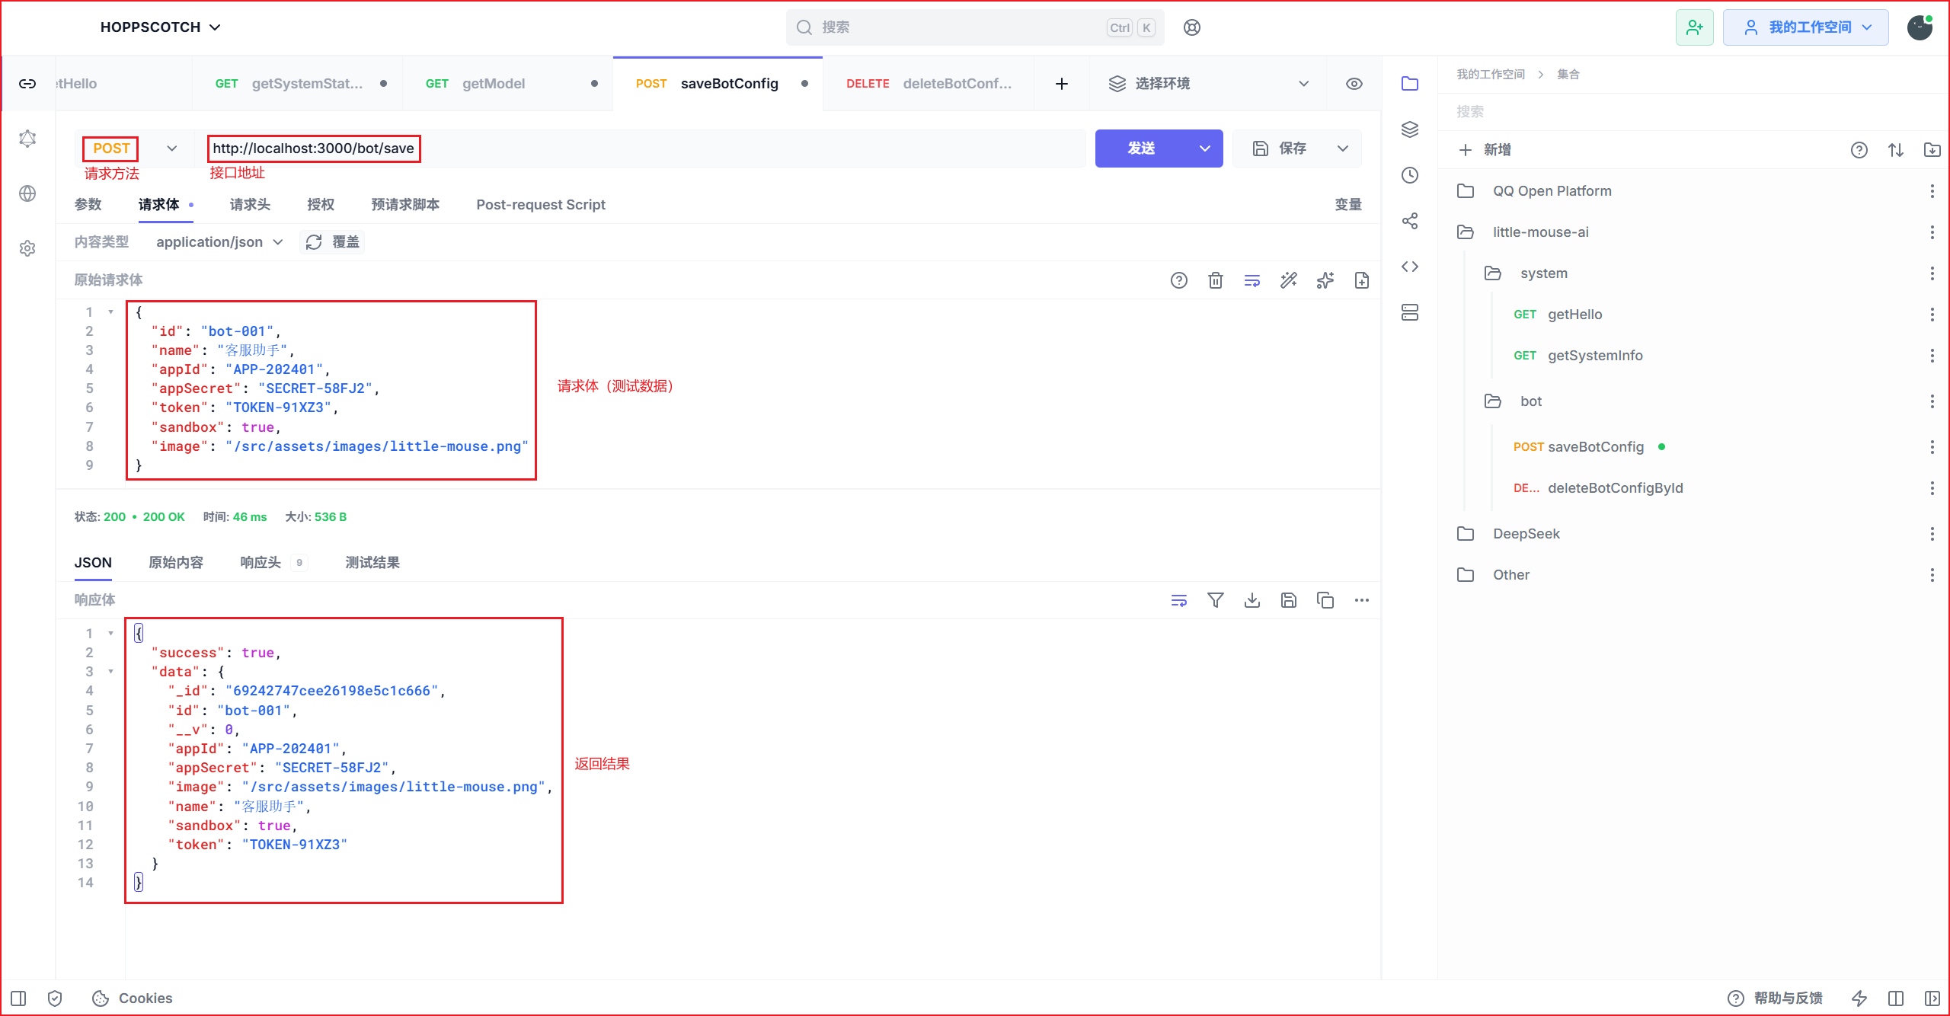Image resolution: width=1950 pixels, height=1016 pixels.
Task: Clear the raw request body with the trash icon
Action: click(x=1216, y=280)
